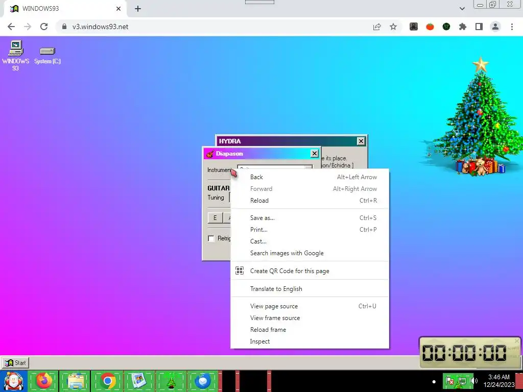Select Save as... in context menu
The width and height of the screenshot is (523, 392).
point(310,217)
